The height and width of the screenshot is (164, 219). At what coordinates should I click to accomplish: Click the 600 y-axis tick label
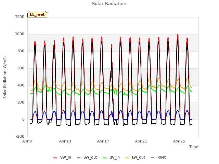click(x=21, y=68)
